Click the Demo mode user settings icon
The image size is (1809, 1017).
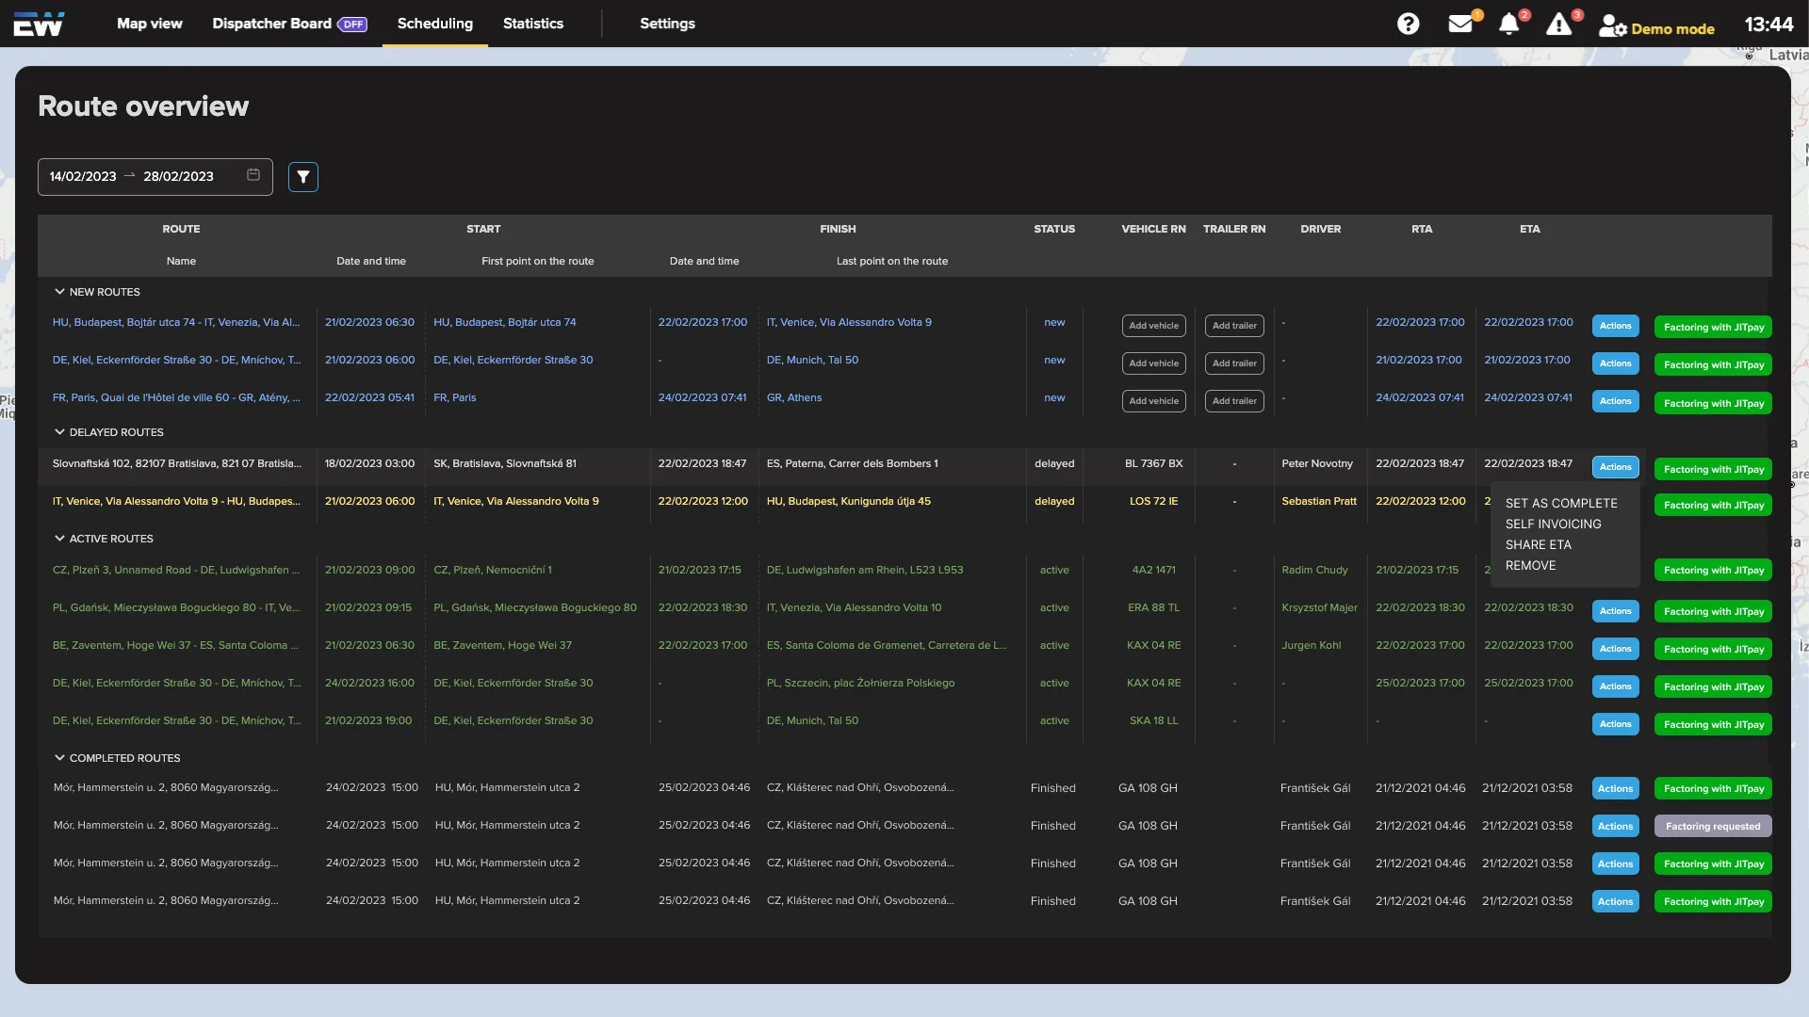click(x=1613, y=25)
